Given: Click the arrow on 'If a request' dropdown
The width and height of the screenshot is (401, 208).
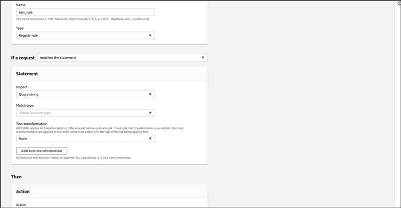Looking at the screenshot, I should [203, 58].
